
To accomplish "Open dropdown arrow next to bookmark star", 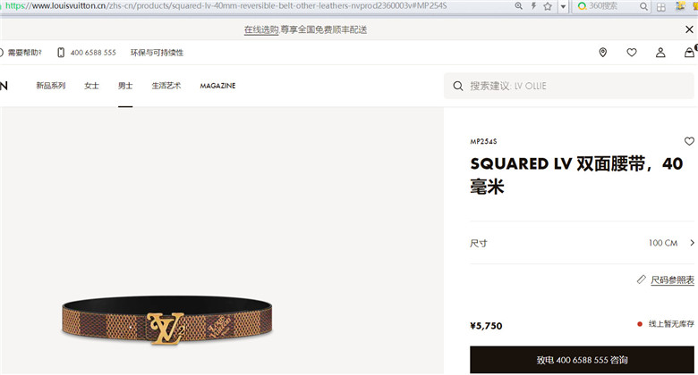I will tap(563, 6).
